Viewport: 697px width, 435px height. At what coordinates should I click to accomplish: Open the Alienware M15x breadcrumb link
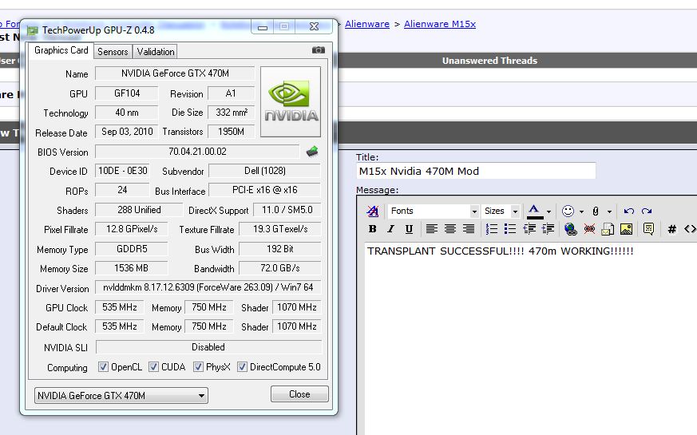point(440,24)
